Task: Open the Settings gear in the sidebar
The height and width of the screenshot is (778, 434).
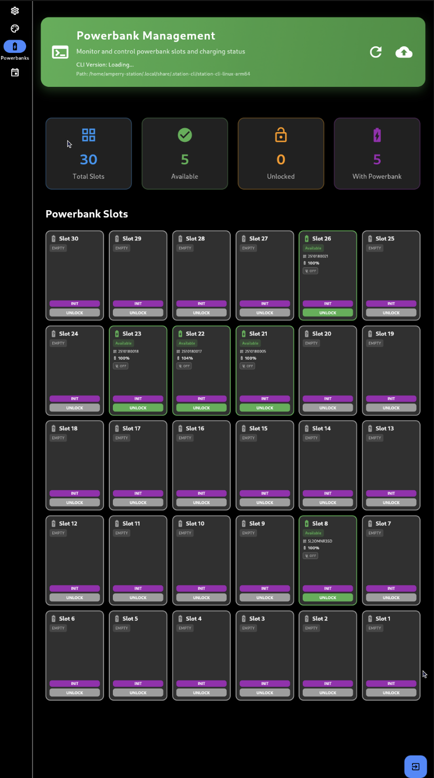Action: pos(14,10)
